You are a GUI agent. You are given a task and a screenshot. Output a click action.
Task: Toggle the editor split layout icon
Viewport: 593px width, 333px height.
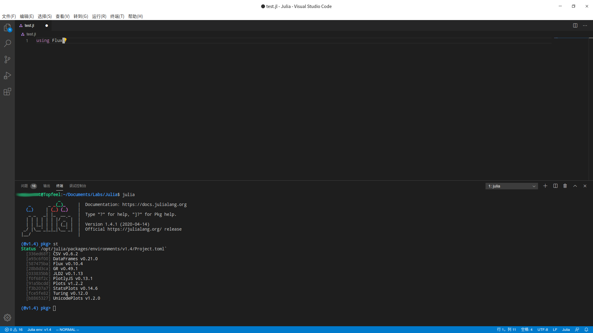click(x=575, y=25)
